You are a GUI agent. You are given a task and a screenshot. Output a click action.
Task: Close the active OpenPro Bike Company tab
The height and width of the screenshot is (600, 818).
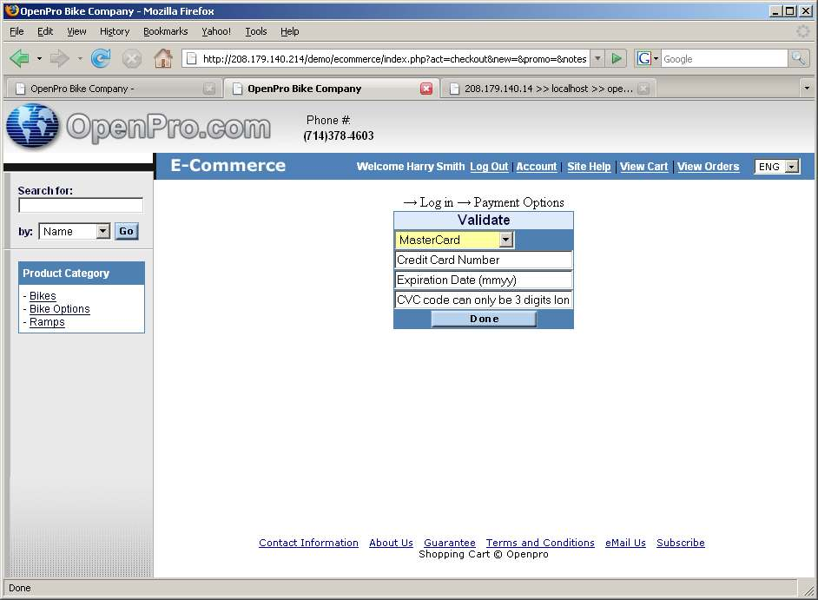point(426,89)
